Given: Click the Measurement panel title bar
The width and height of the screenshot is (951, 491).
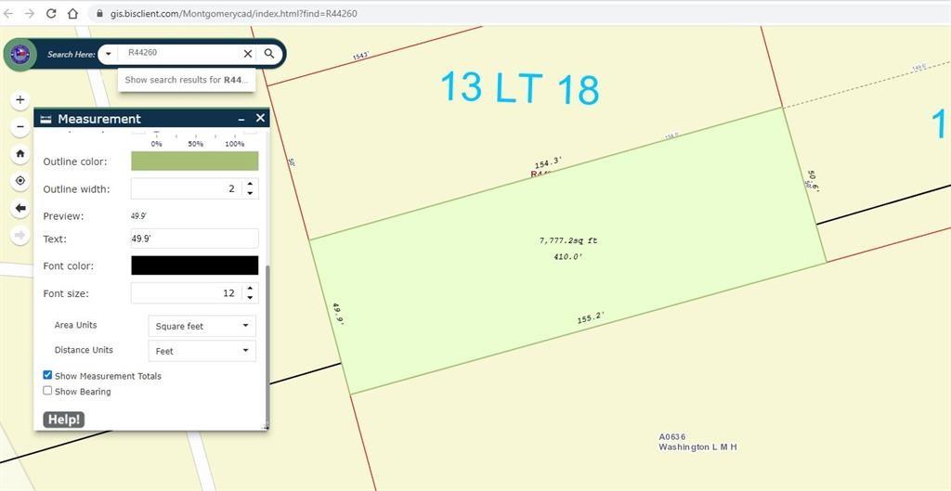Looking at the screenshot, I should [151, 118].
